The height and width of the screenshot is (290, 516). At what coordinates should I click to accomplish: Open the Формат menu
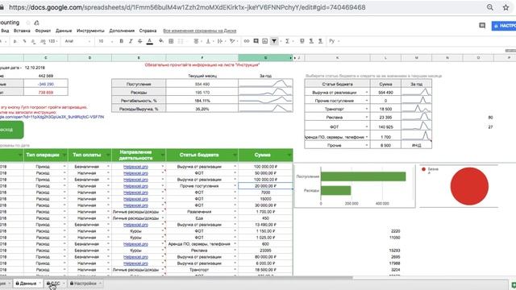(x=43, y=31)
